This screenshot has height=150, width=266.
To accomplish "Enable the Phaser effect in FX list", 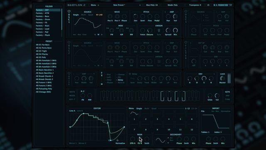I will coord(110,82).
